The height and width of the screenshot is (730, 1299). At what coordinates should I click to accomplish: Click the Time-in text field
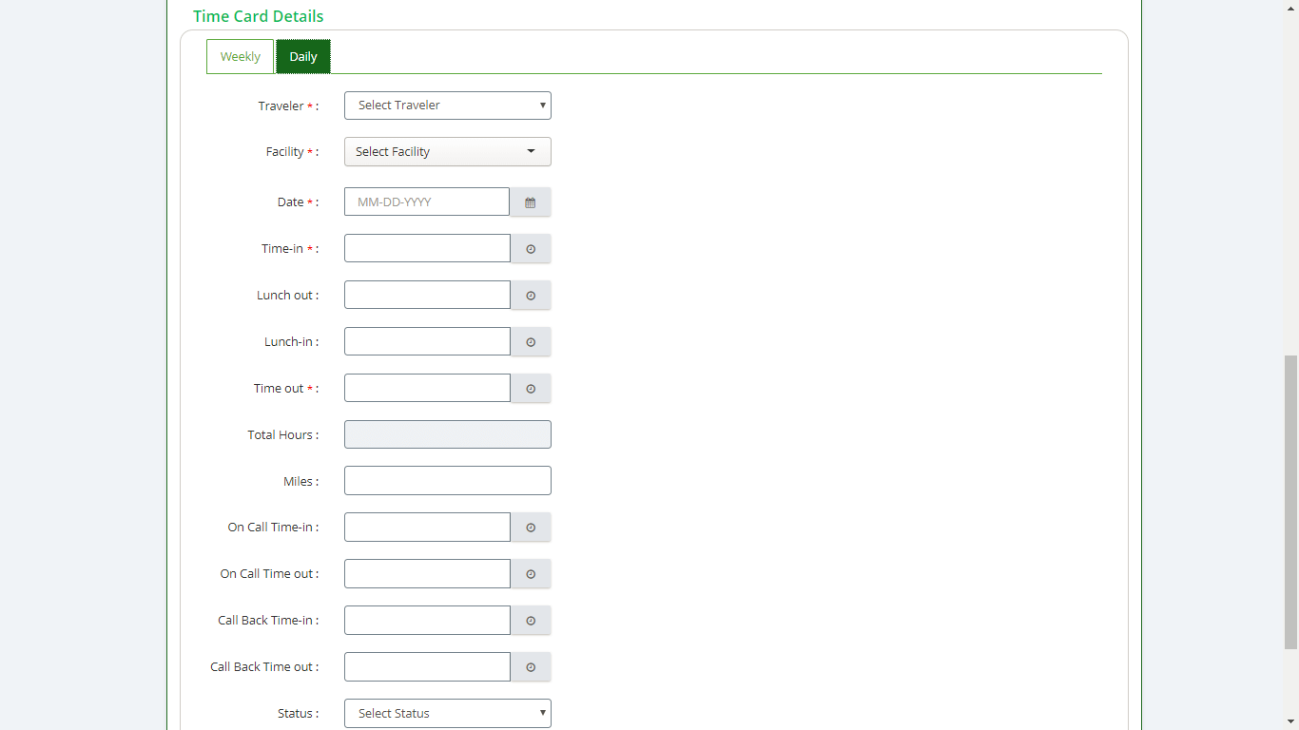426,249
